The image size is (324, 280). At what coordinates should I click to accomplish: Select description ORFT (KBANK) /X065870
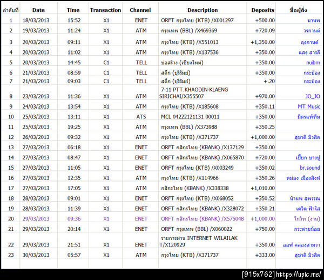202,158
